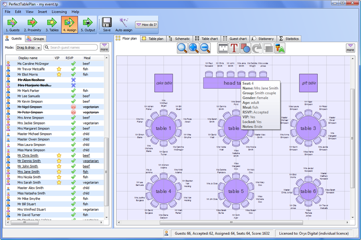The height and width of the screenshot is (240, 361).
Task: Go to the 2. Proximity step
Action: pos(32,24)
